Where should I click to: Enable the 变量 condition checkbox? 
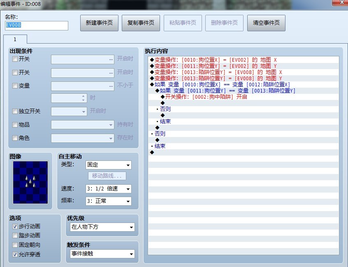tap(15, 86)
